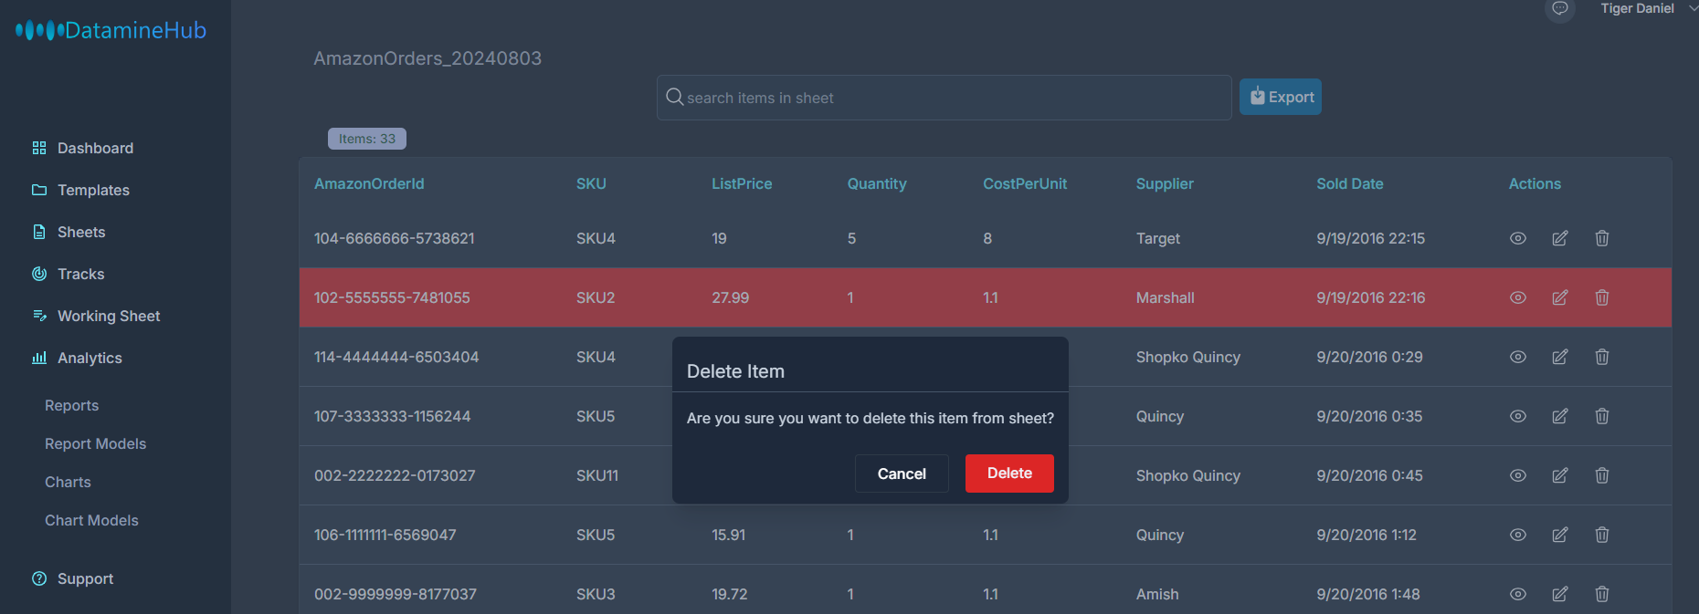Viewport: 1699px width, 614px height.
Task: Click the Amish supplier cell
Action: click(1157, 594)
